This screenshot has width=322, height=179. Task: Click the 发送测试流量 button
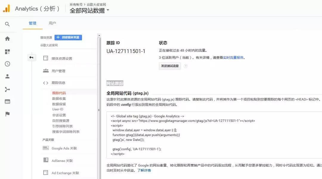point(170,66)
